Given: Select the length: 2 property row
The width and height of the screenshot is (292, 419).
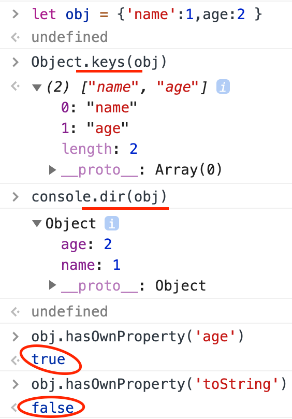Looking at the screenshot, I should 99,149.
